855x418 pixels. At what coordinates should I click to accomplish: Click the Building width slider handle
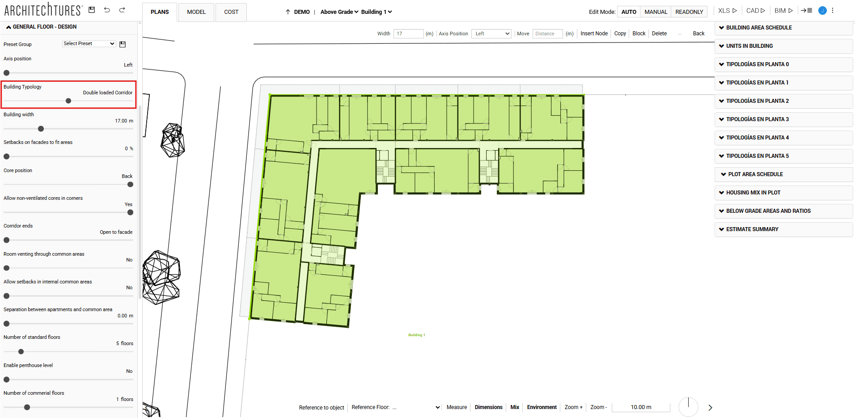click(41, 129)
